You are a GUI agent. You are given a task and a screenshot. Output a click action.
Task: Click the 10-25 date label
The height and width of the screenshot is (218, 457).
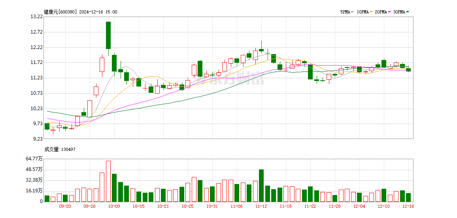point(188,206)
